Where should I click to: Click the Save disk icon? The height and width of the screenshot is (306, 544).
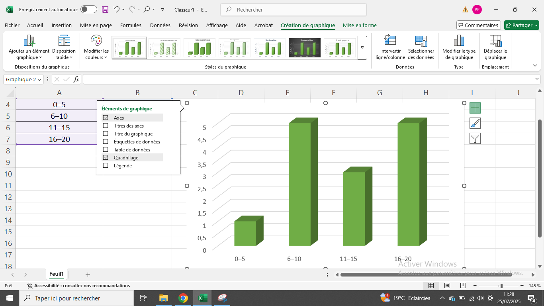coord(105,10)
